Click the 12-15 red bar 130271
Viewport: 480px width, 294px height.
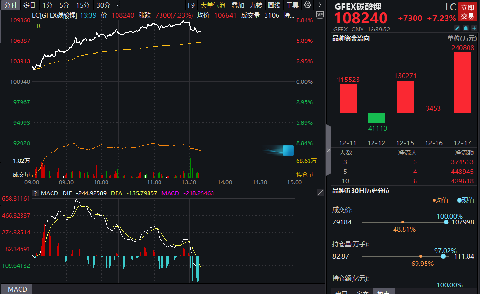[405, 97]
